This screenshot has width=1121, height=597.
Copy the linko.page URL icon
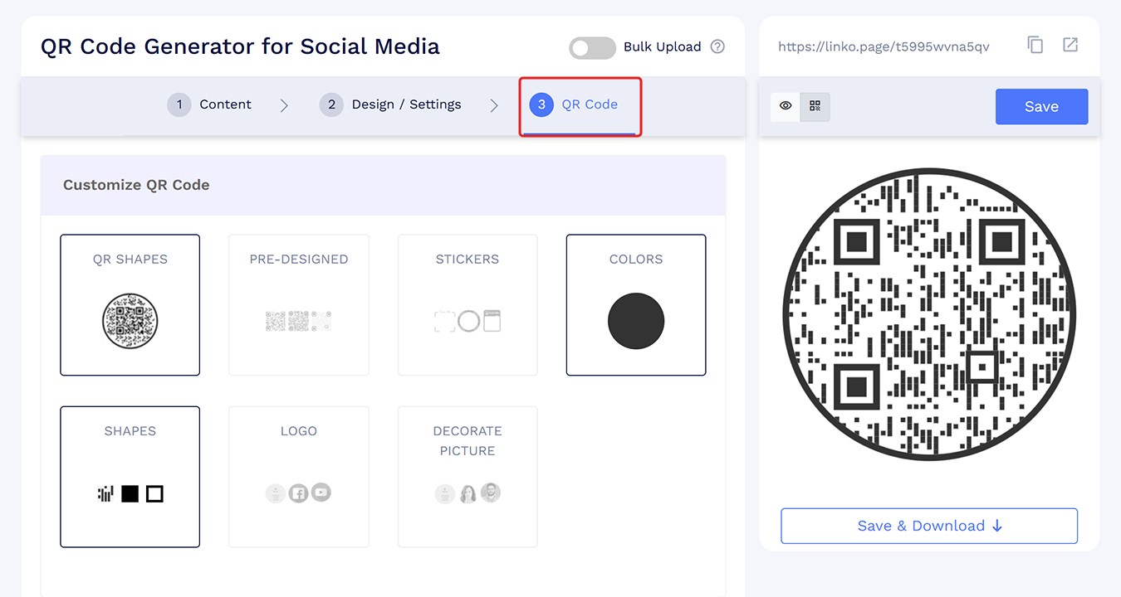pyautogui.click(x=1035, y=46)
